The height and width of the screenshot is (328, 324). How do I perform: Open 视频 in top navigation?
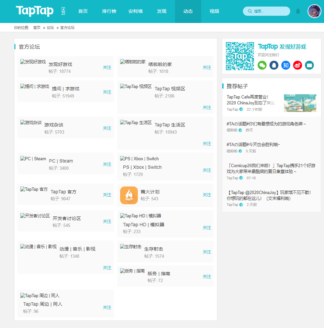(x=214, y=11)
